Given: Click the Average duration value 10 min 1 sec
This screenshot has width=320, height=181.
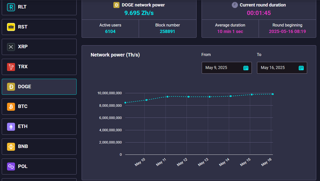Looking at the screenshot, I should [x=230, y=31].
